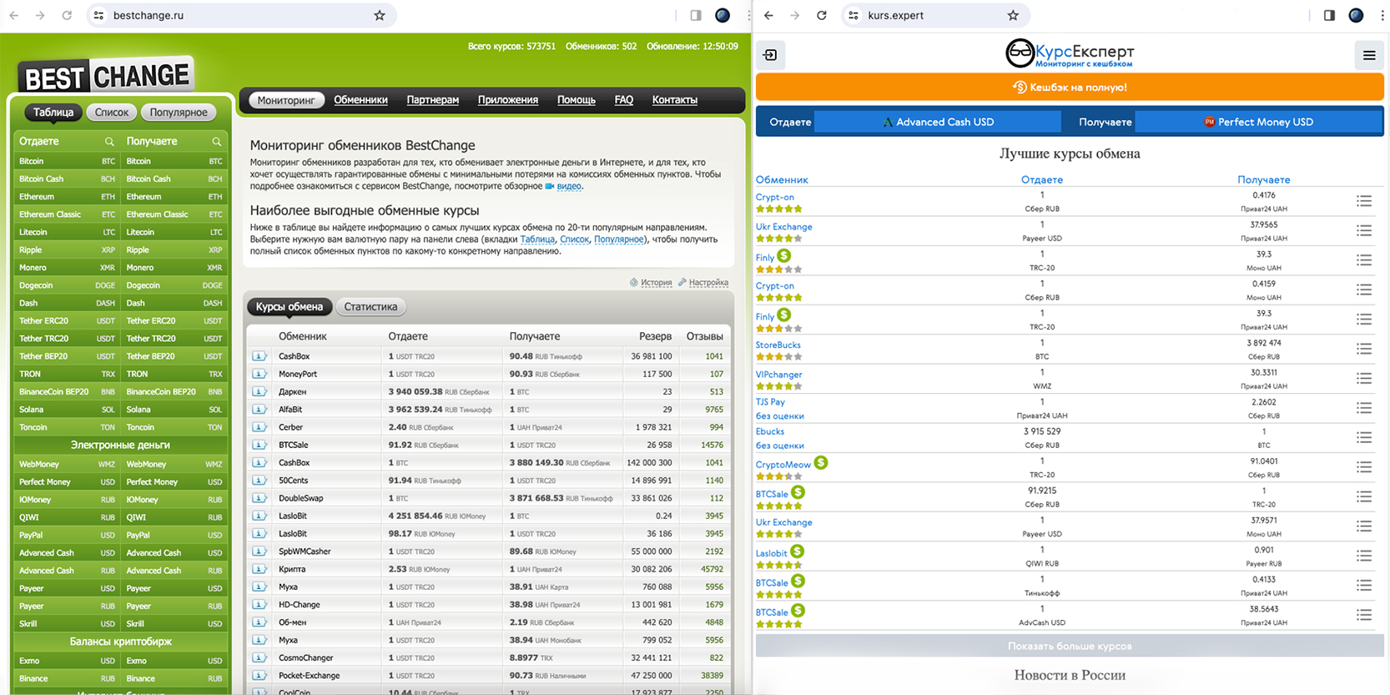Image resolution: width=1390 pixels, height=695 pixels.
Task: Open details menu for TJS Pay row
Action: [x=1364, y=408]
